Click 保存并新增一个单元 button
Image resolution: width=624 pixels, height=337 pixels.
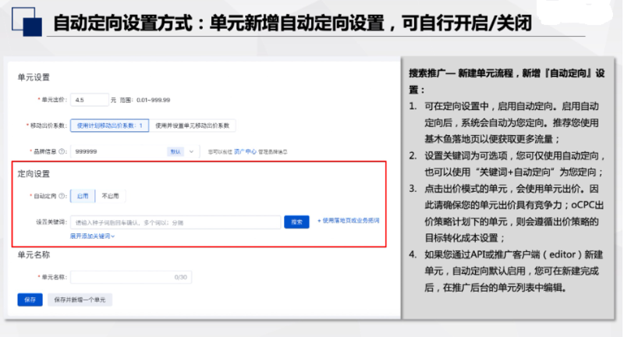pos(80,300)
